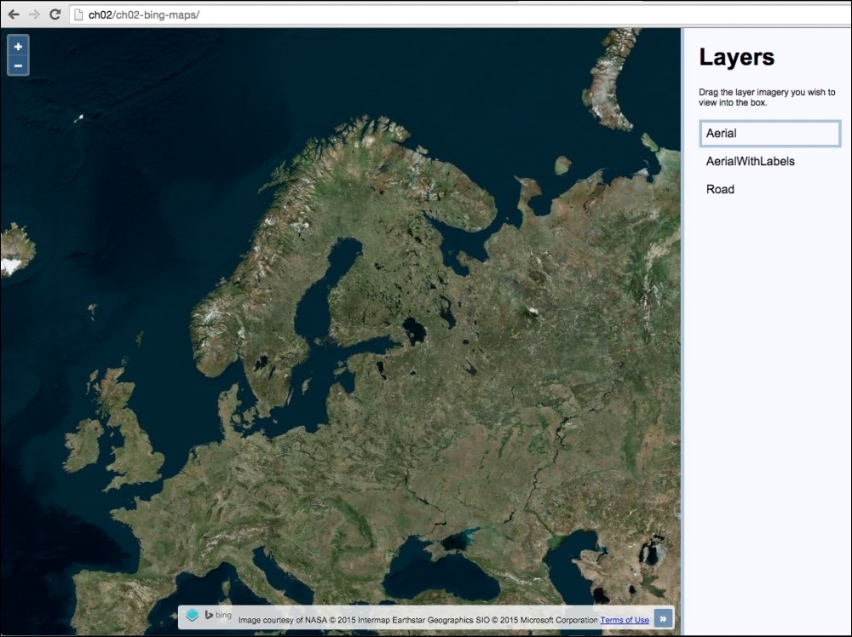Viewport: 852px width, 637px height.
Task: Open the Terms of Use link
Action: (x=625, y=619)
